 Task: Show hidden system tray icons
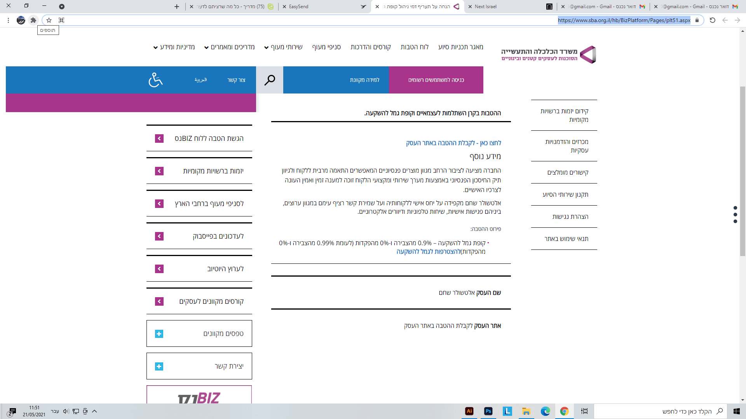[x=94, y=411]
